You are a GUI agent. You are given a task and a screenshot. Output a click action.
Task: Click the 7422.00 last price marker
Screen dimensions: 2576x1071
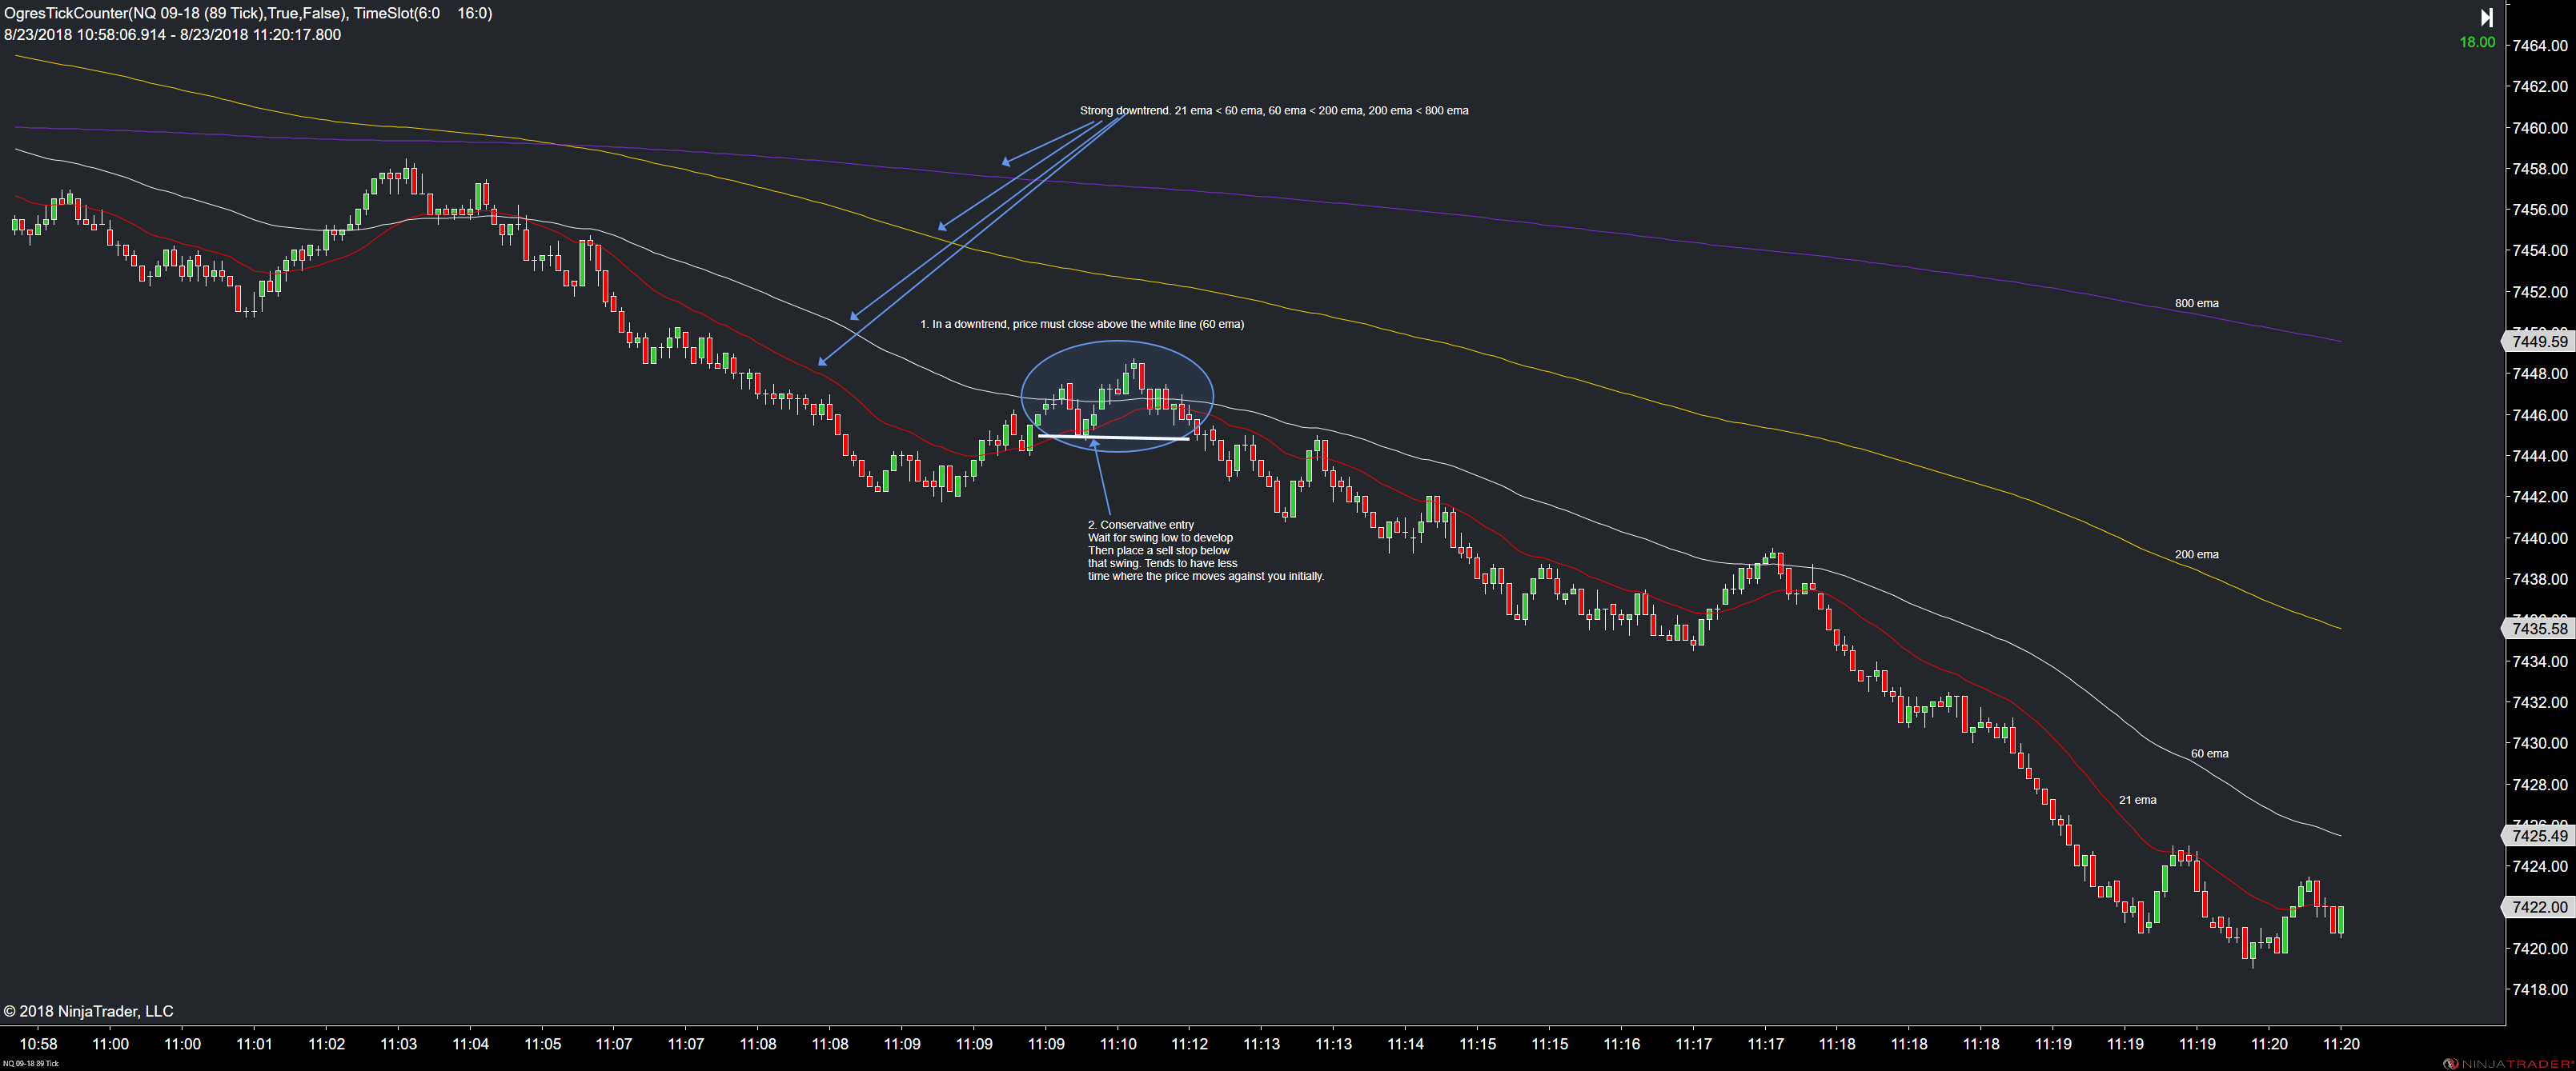click(2538, 907)
